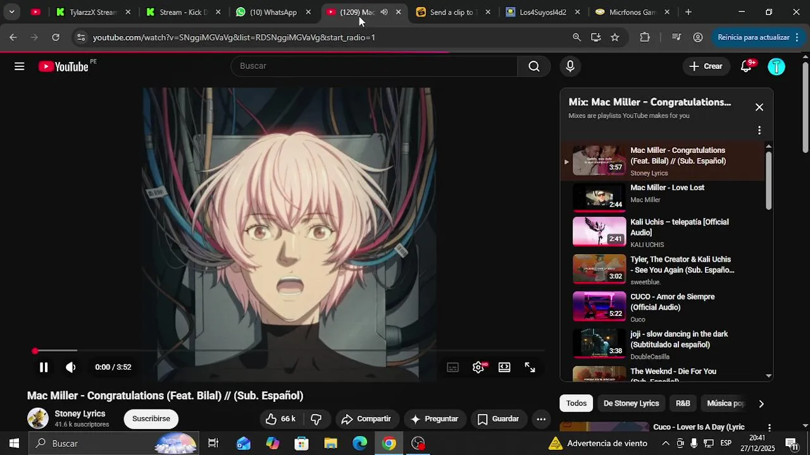This screenshot has height=455, width=810.
Task: Click the magnifier search button beside Buscar
Action: (x=533, y=66)
